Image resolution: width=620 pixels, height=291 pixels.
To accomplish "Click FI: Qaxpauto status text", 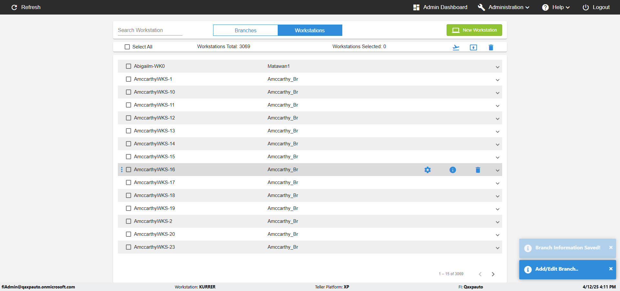I will (470, 287).
